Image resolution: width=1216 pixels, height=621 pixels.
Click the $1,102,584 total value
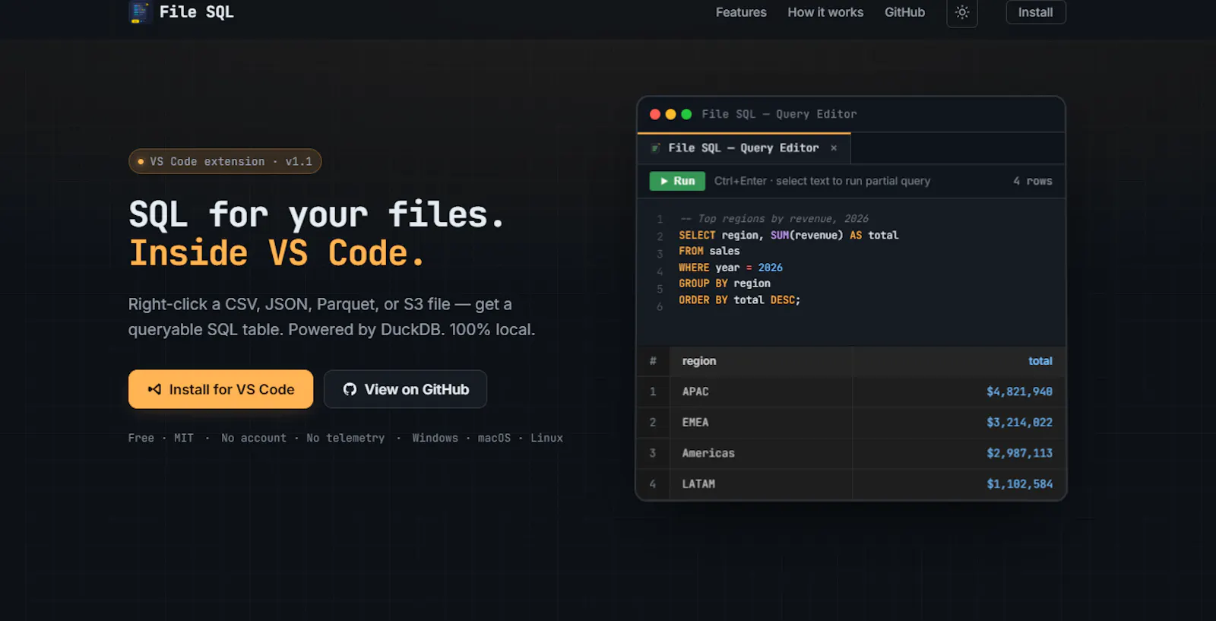tap(1019, 483)
